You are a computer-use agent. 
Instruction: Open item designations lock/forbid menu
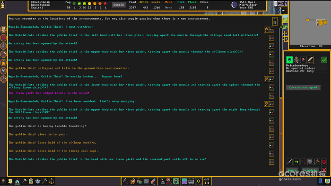207,181
